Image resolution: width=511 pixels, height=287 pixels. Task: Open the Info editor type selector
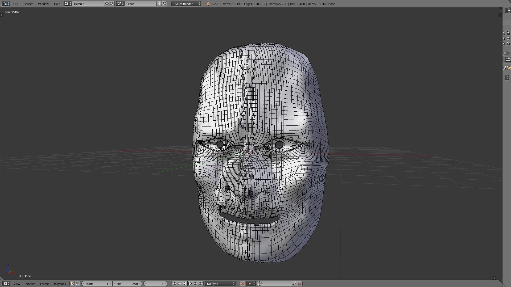coord(6,4)
